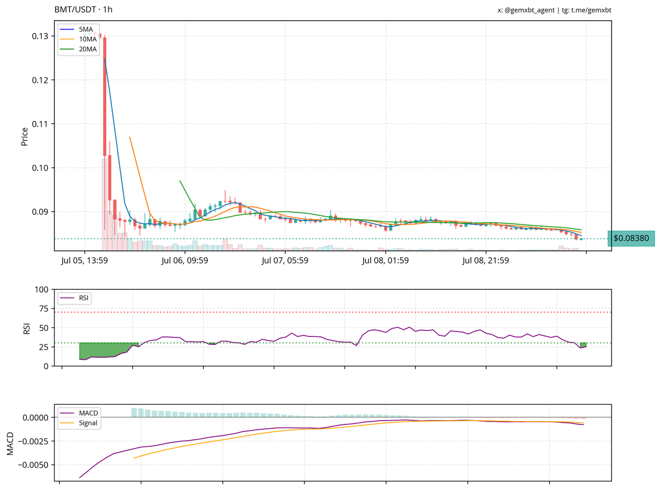Click the 0.12 price axis label
The height and width of the screenshot is (490, 657).
coord(40,80)
